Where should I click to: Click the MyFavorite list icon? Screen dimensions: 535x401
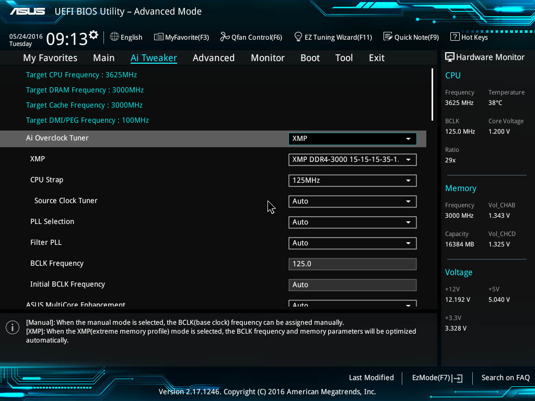tap(159, 37)
